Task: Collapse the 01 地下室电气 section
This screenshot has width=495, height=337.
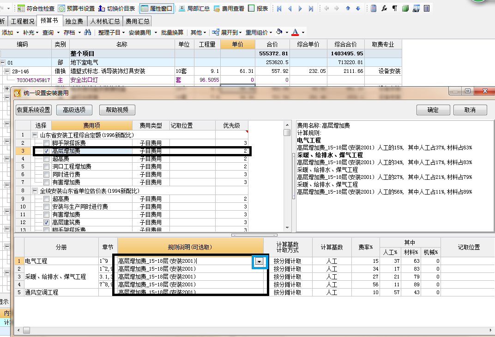Action: click(x=3, y=62)
